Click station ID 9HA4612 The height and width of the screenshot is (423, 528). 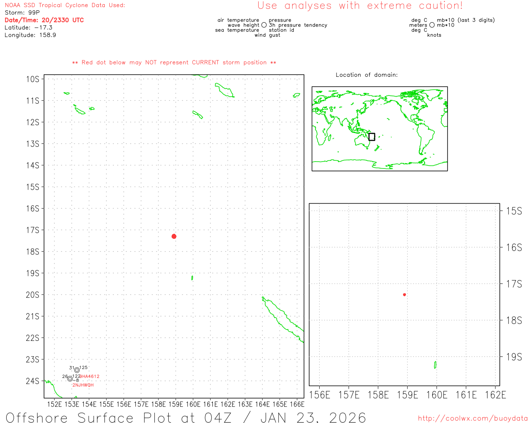tap(90, 376)
